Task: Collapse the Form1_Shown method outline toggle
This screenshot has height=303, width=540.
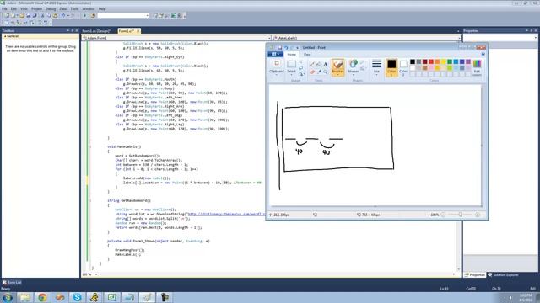Action: click(x=90, y=242)
